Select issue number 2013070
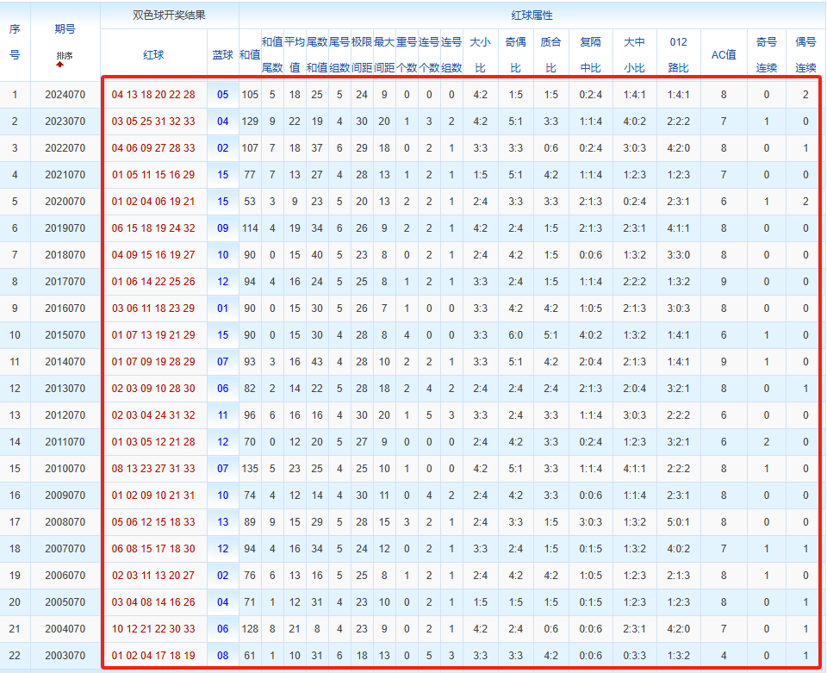Image resolution: width=827 pixels, height=673 pixels. point(65,389)
